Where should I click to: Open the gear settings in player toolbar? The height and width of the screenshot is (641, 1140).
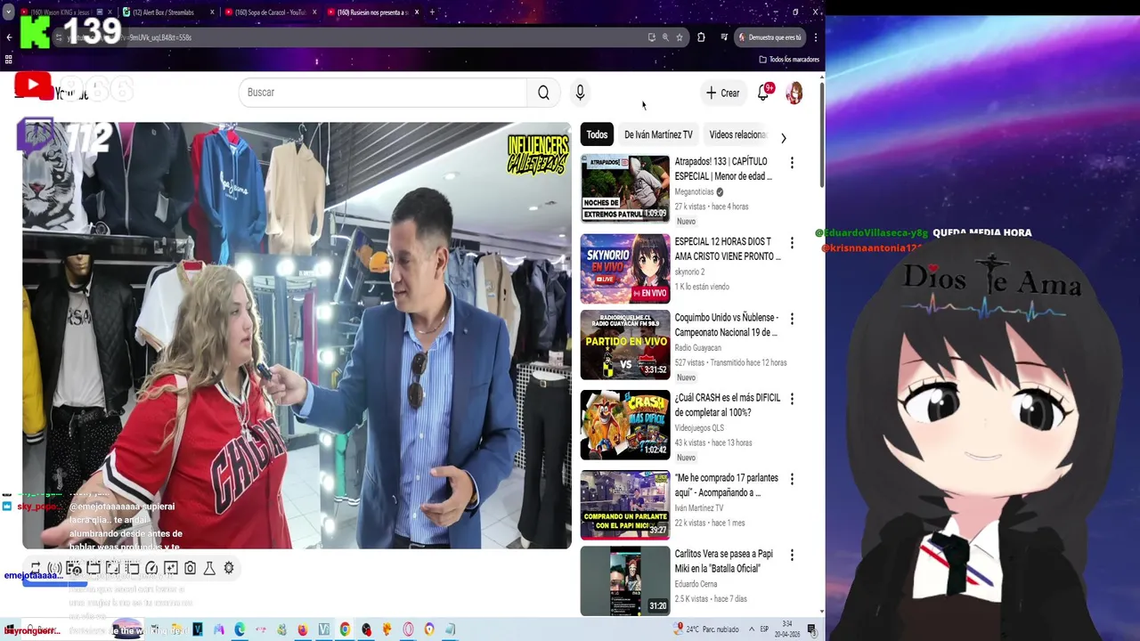click(x=229, y=568)
